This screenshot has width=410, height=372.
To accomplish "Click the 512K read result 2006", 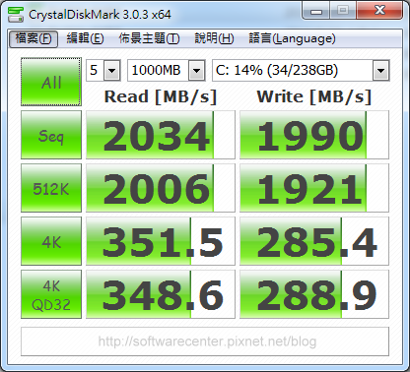I will tap(161, 188).
